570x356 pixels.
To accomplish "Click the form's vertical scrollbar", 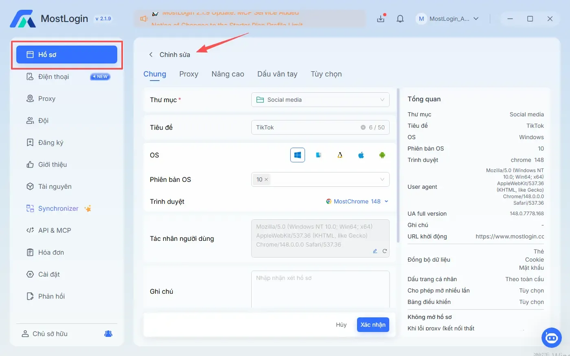I will point(398,165).
